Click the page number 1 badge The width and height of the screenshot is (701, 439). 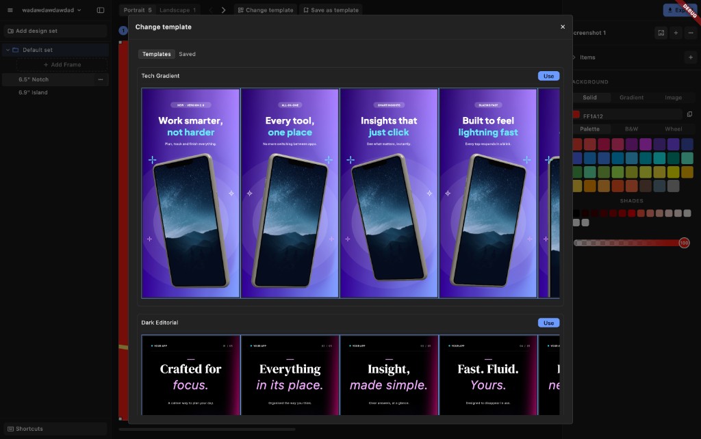point(123,30)
